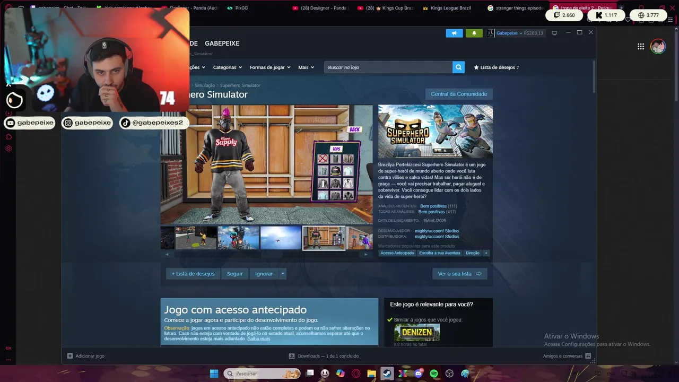Focus the Buscar na loja search field

(388, 67)
